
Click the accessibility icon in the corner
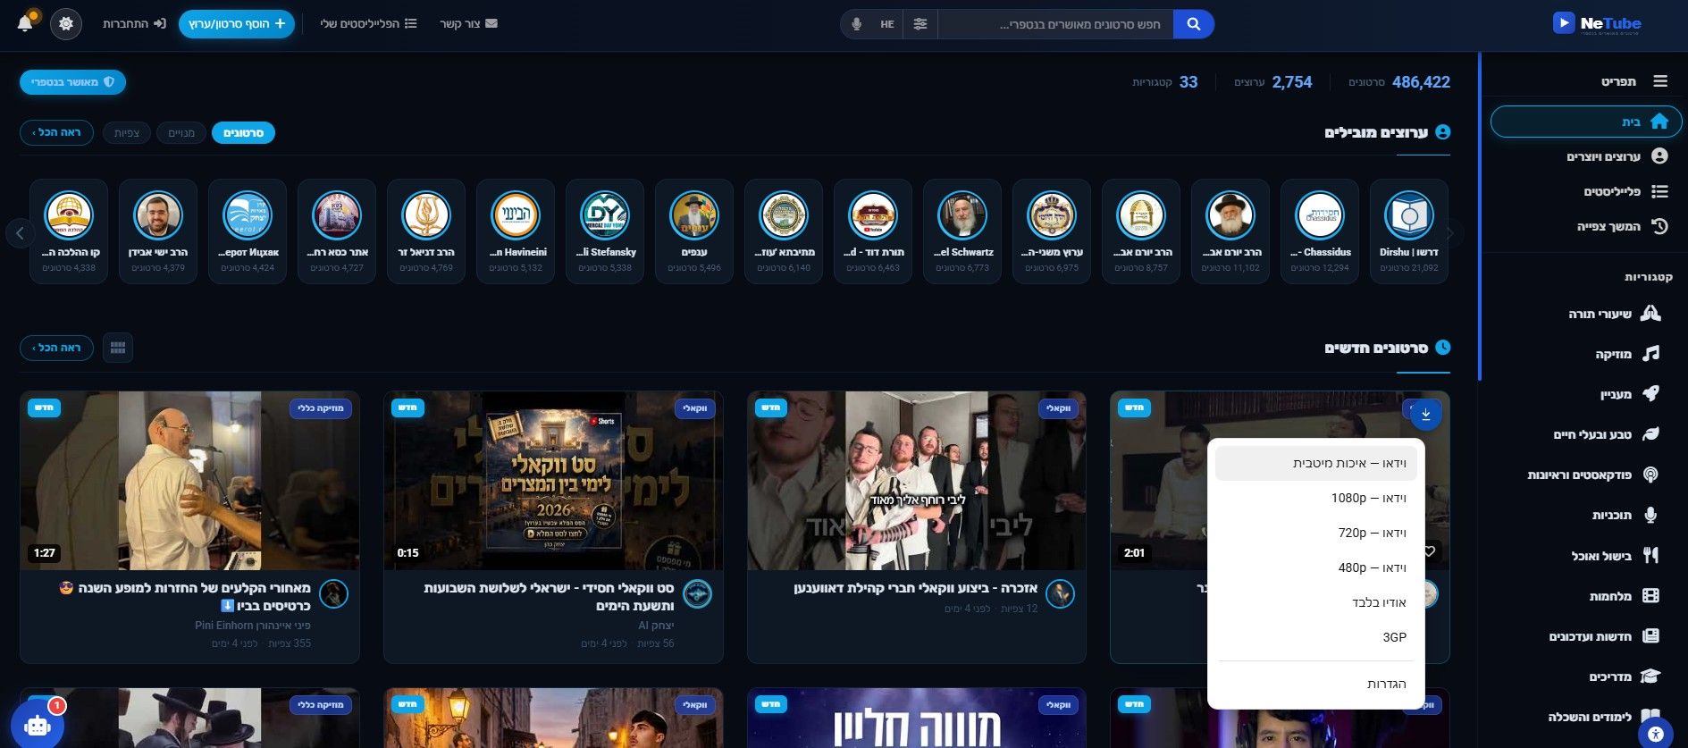1655,734
